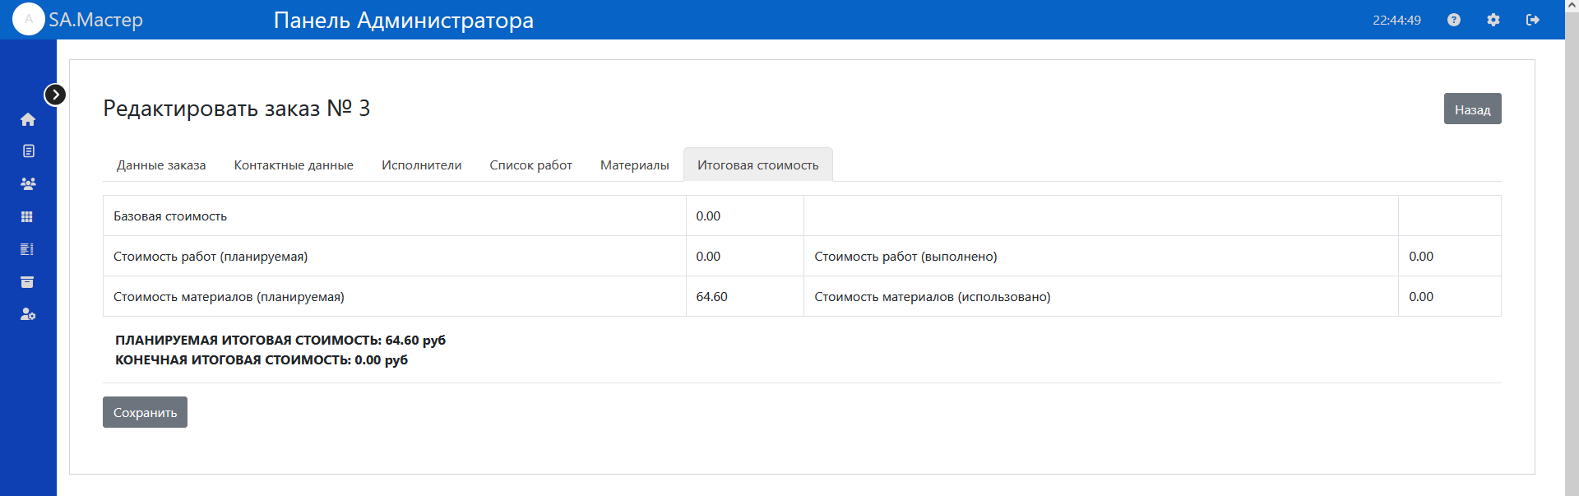This screenshot has width=1579, height=496.
Task: Click the SA.Мастер logo avatar
Action: pos(29,20)
